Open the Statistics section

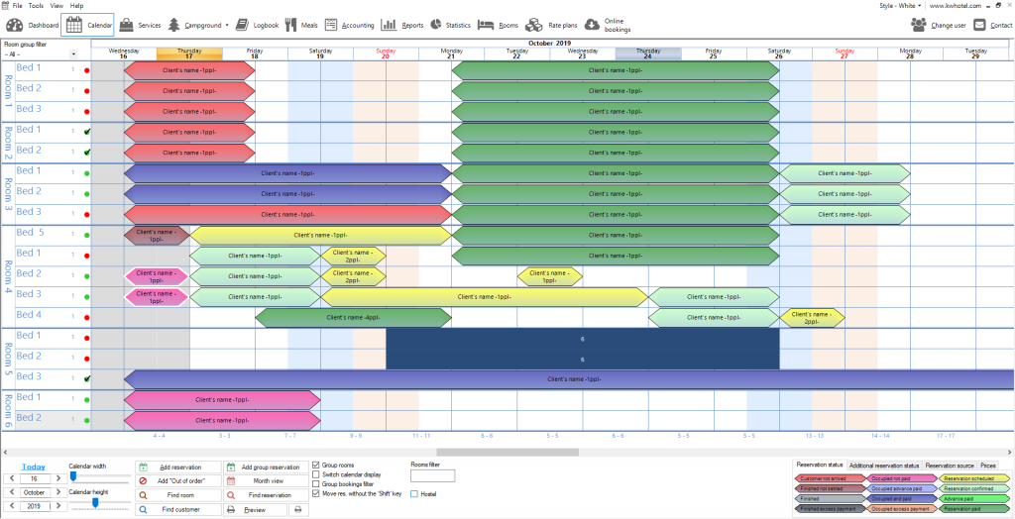tap(449, 25)
